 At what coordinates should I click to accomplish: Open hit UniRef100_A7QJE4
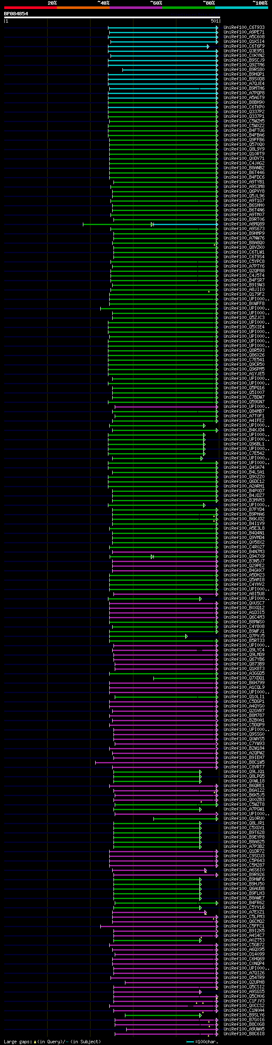244,84
